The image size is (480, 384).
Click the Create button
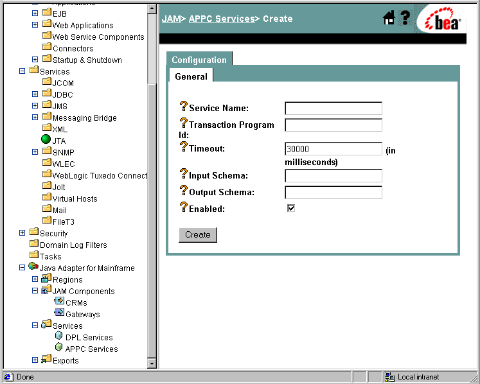point(198,234)
